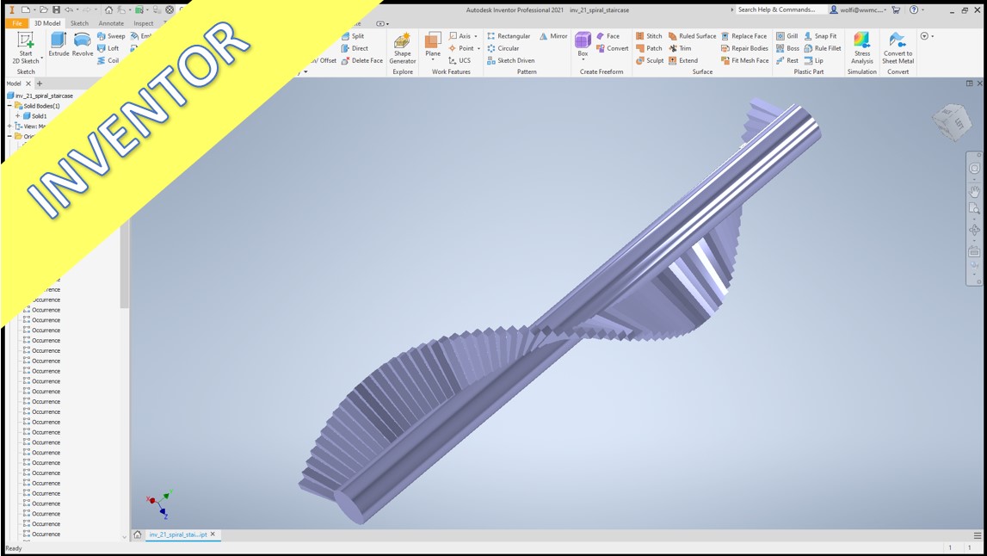Image resolution: width=987 pixels, height=556 pixels.
Task: Add a new browser panel with the plus
Action: (x=40, y=83)
